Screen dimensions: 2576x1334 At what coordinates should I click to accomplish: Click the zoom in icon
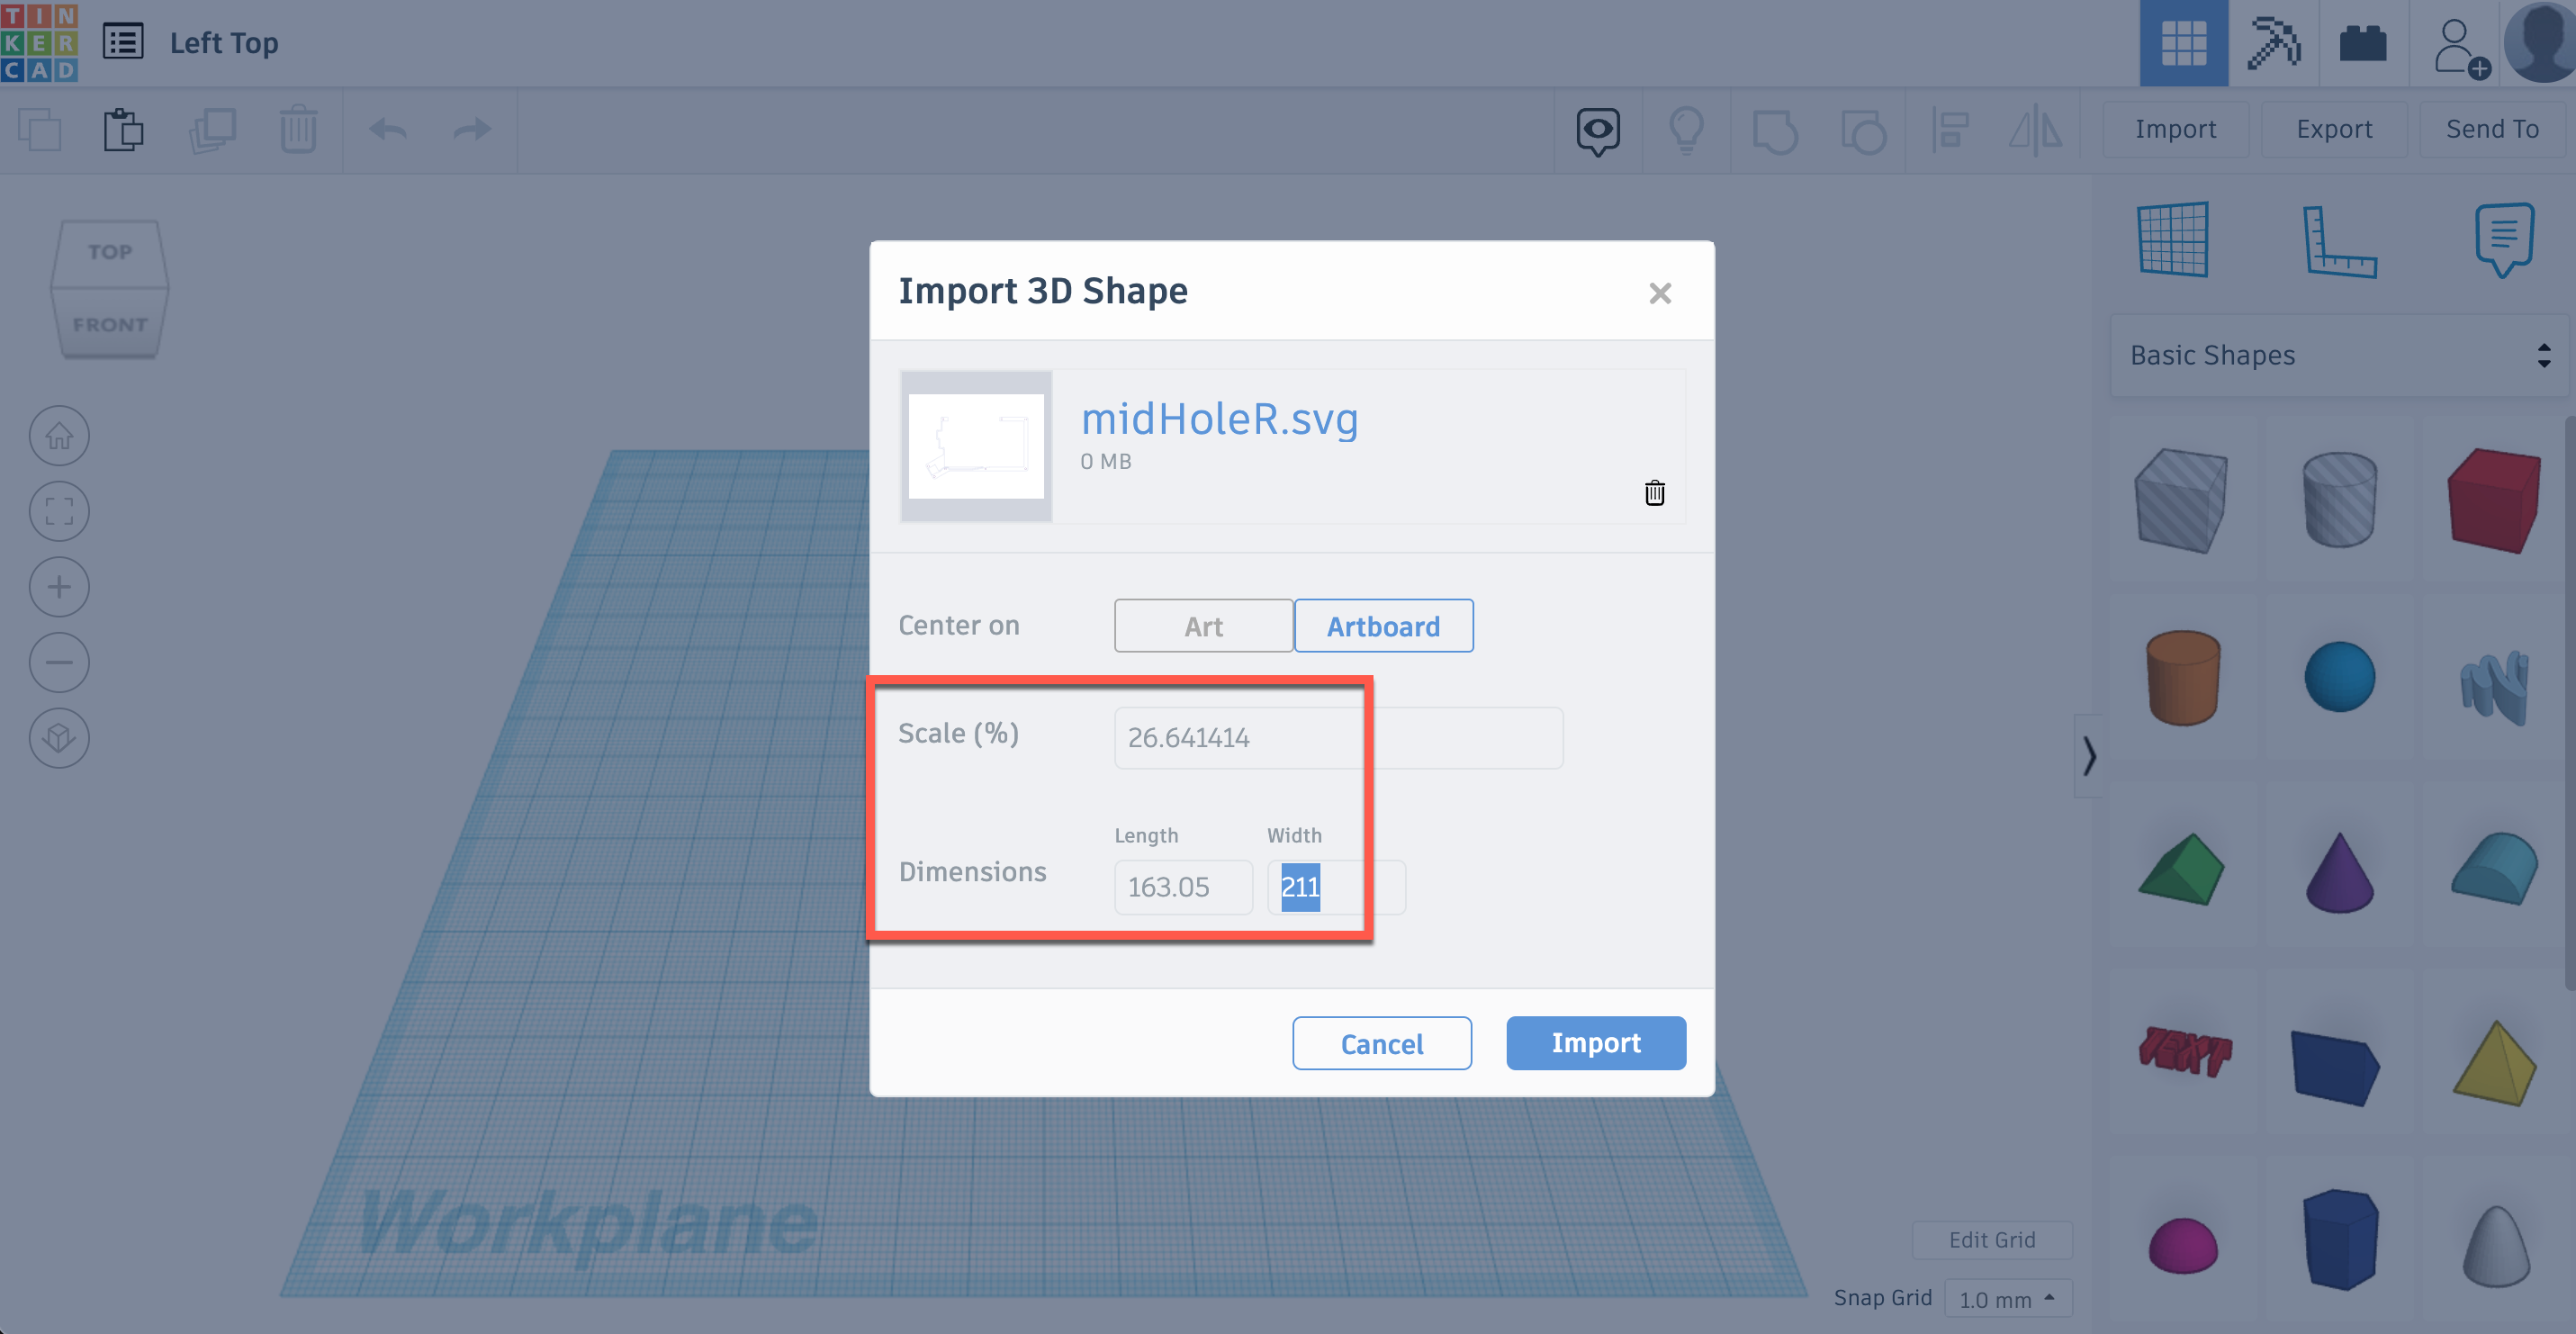click(x=58, y=585)
